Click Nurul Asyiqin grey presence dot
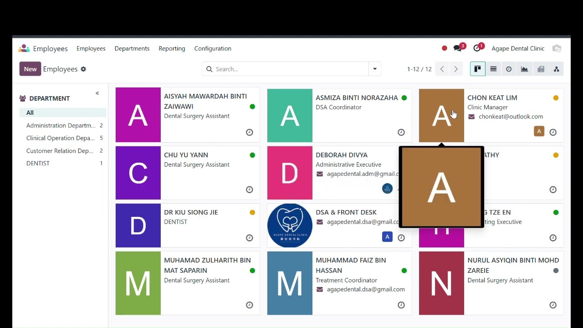This screenshot has width=583, height=328. (x=556, y=271)
